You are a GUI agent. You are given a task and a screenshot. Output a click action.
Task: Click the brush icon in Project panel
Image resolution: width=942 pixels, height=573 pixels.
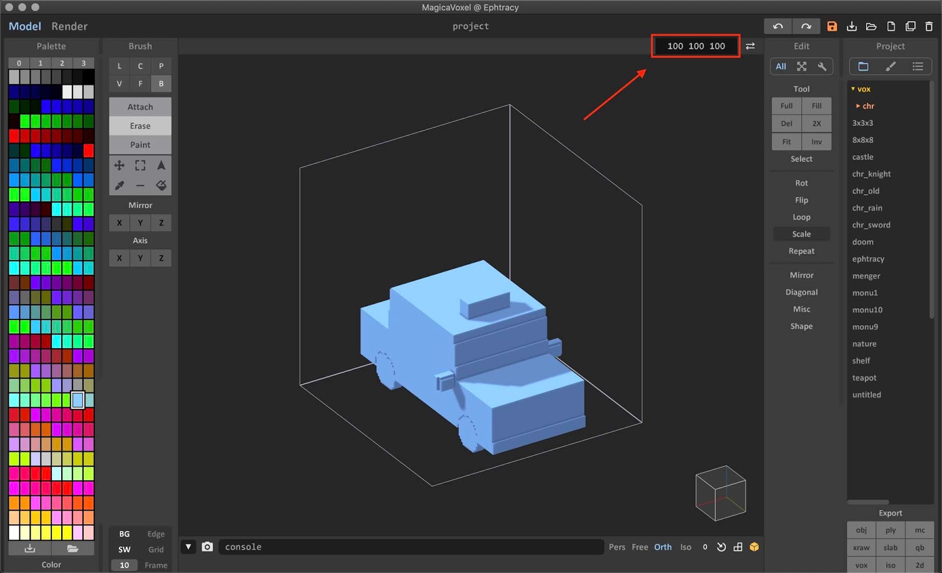(x=891, y=66)
